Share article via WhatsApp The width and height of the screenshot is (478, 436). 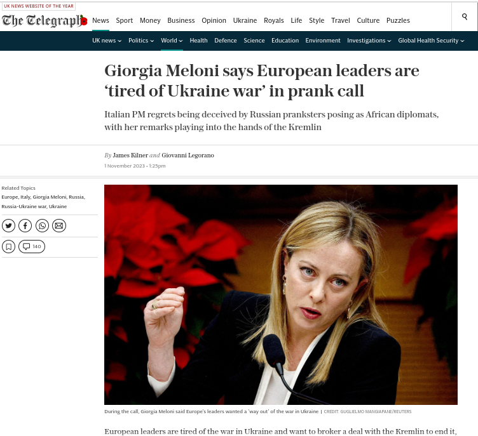(x=42, y=225)
